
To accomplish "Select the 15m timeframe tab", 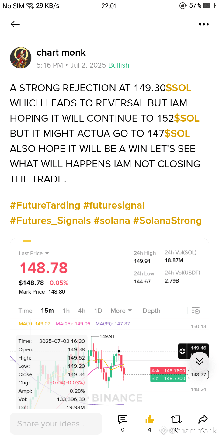I will 47,311.
